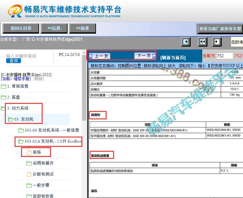Click the 点火顺序 table row label
243x198 pixels.
96,84
